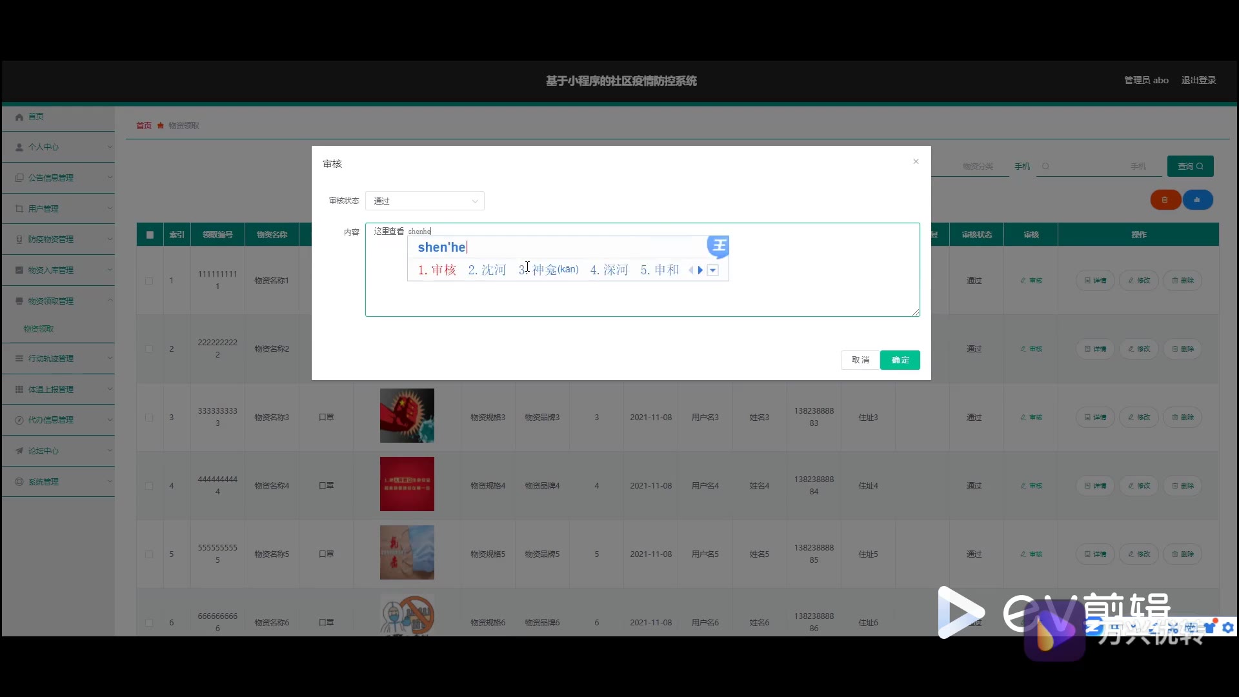Click the 取消 cancel button

(x=860, y=360)
